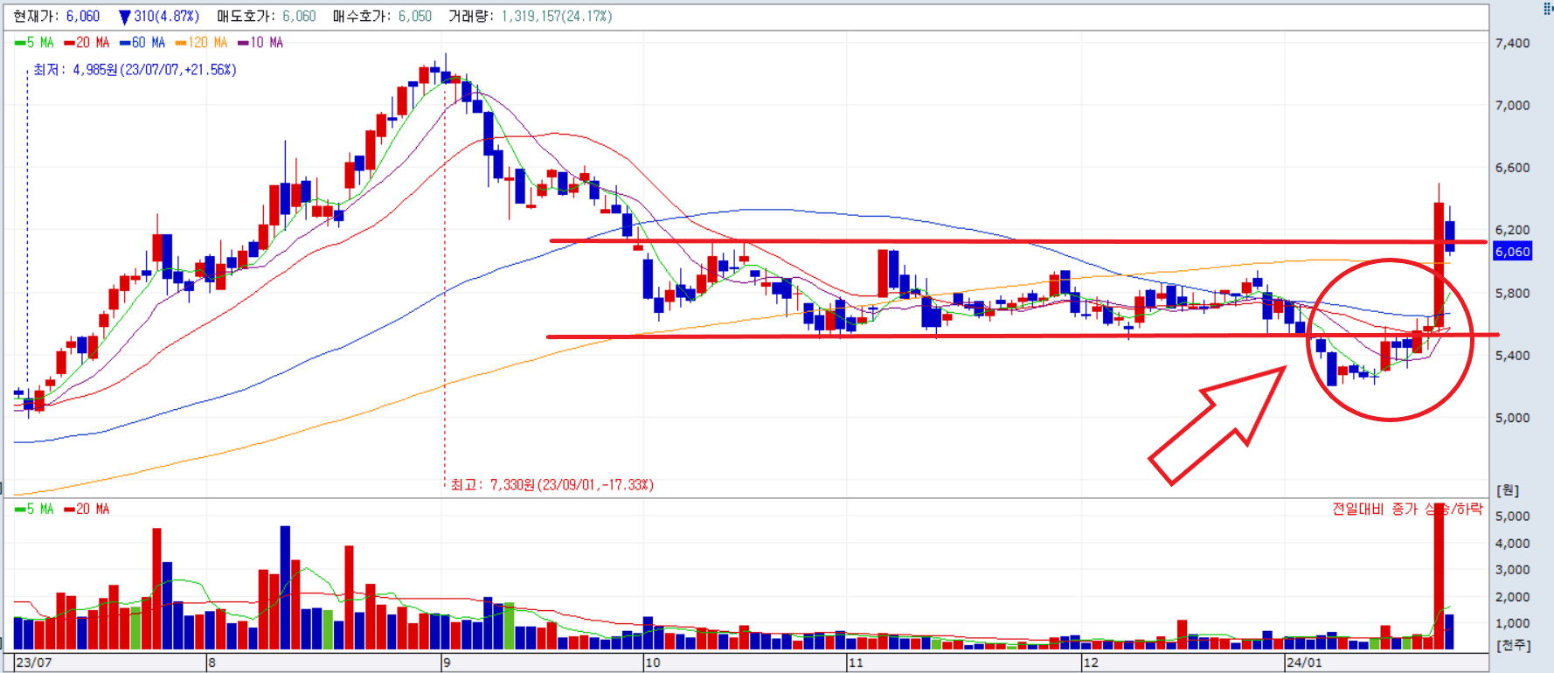The image size is (1554, 673).
Task: Click the ▼310(4.87%) price change value
Action: tap(159, 17)
